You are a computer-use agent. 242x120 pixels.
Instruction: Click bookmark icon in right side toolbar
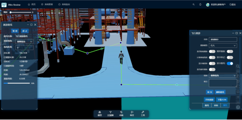238,76
